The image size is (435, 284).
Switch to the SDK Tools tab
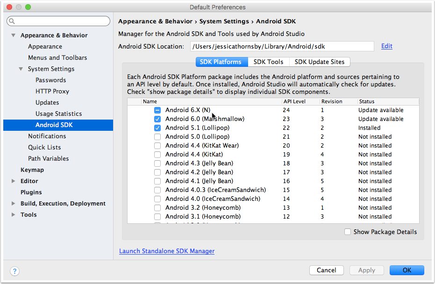(x=268, y=62)
